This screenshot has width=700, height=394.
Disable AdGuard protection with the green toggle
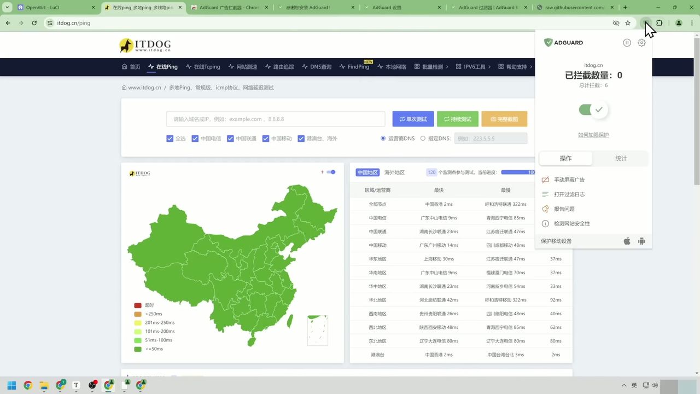pos(593,109)
